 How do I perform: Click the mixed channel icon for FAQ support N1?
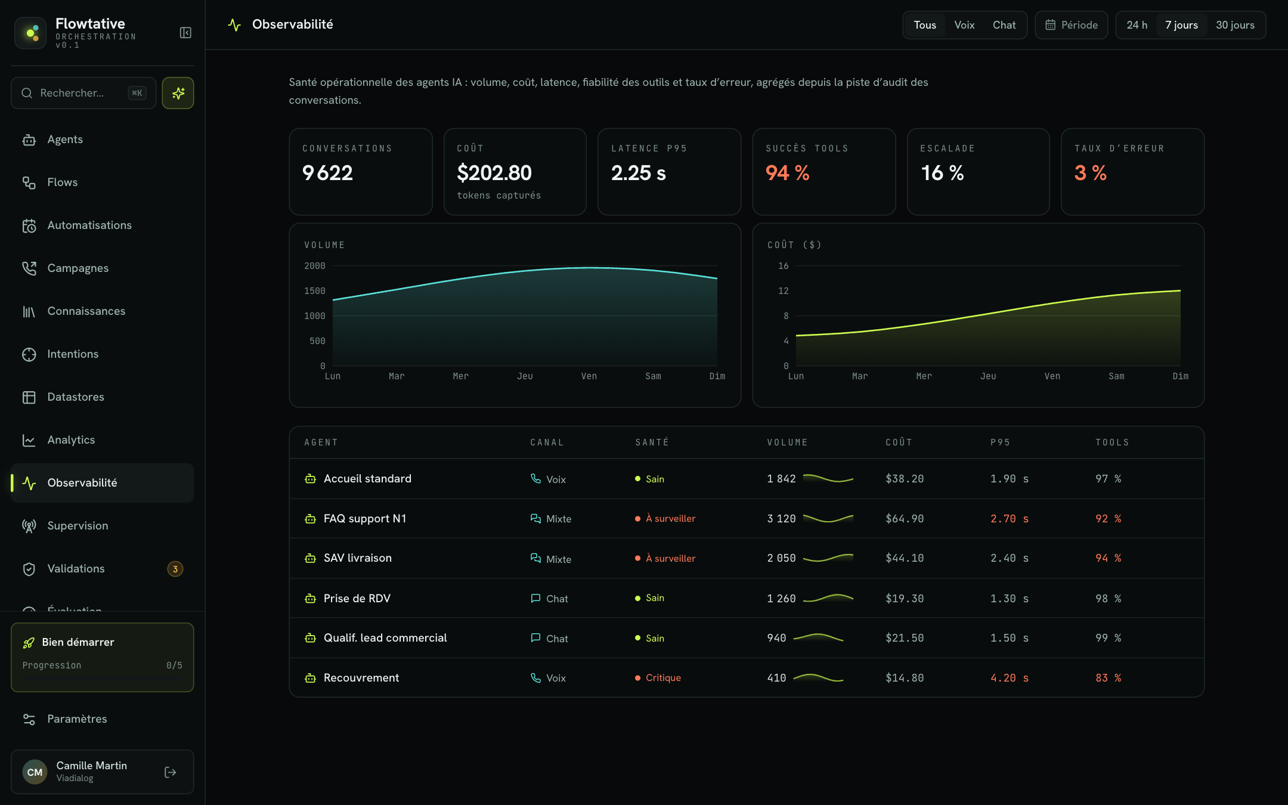click(x=535, y=519)
